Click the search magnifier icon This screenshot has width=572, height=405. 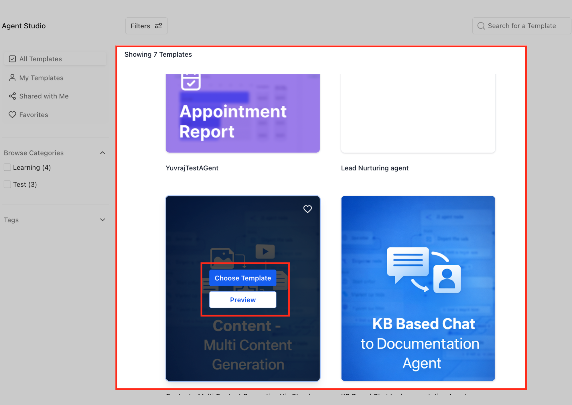481,26
